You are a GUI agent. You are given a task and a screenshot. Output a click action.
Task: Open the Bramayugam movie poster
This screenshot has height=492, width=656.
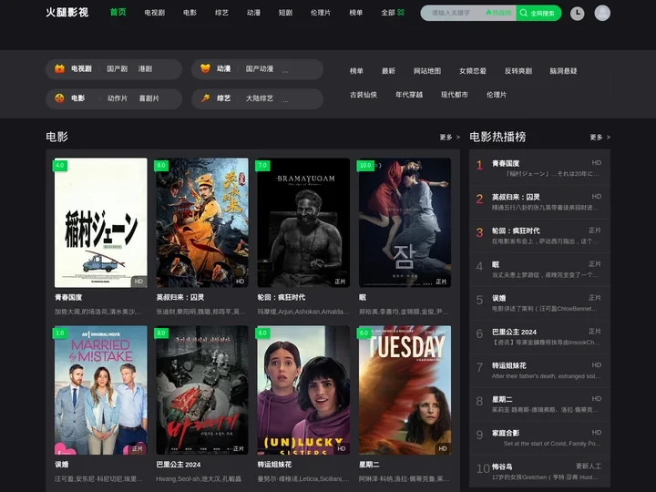pos(303,222)
